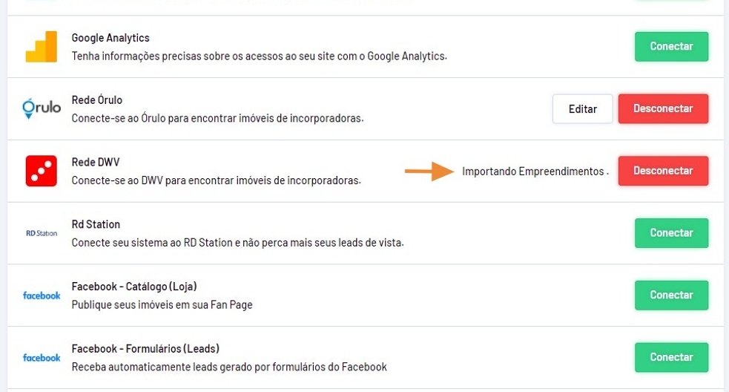
Task: Click the orange arrow pointing to import status
Action: coord(429,171)
